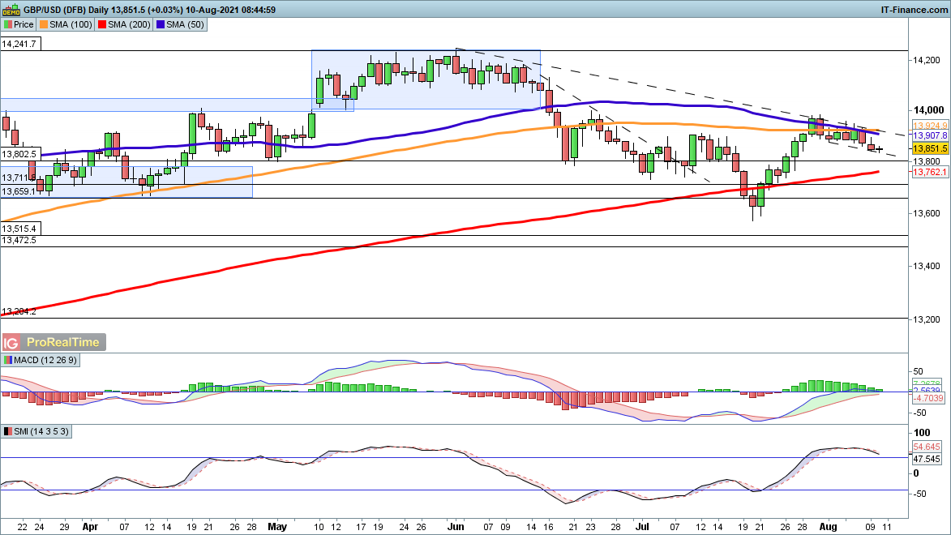Select the large blue consolidation rectangle in May-June
Image resolution: width=951 pixels, height=535 pixels.
[x=426, y=79]
